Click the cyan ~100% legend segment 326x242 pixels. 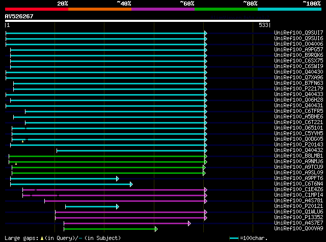(x=290, y=9)
